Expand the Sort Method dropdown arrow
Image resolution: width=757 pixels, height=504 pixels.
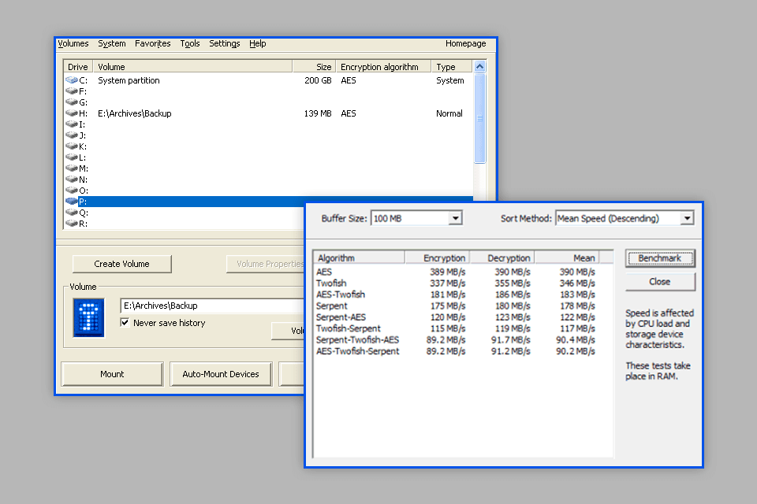687,218
